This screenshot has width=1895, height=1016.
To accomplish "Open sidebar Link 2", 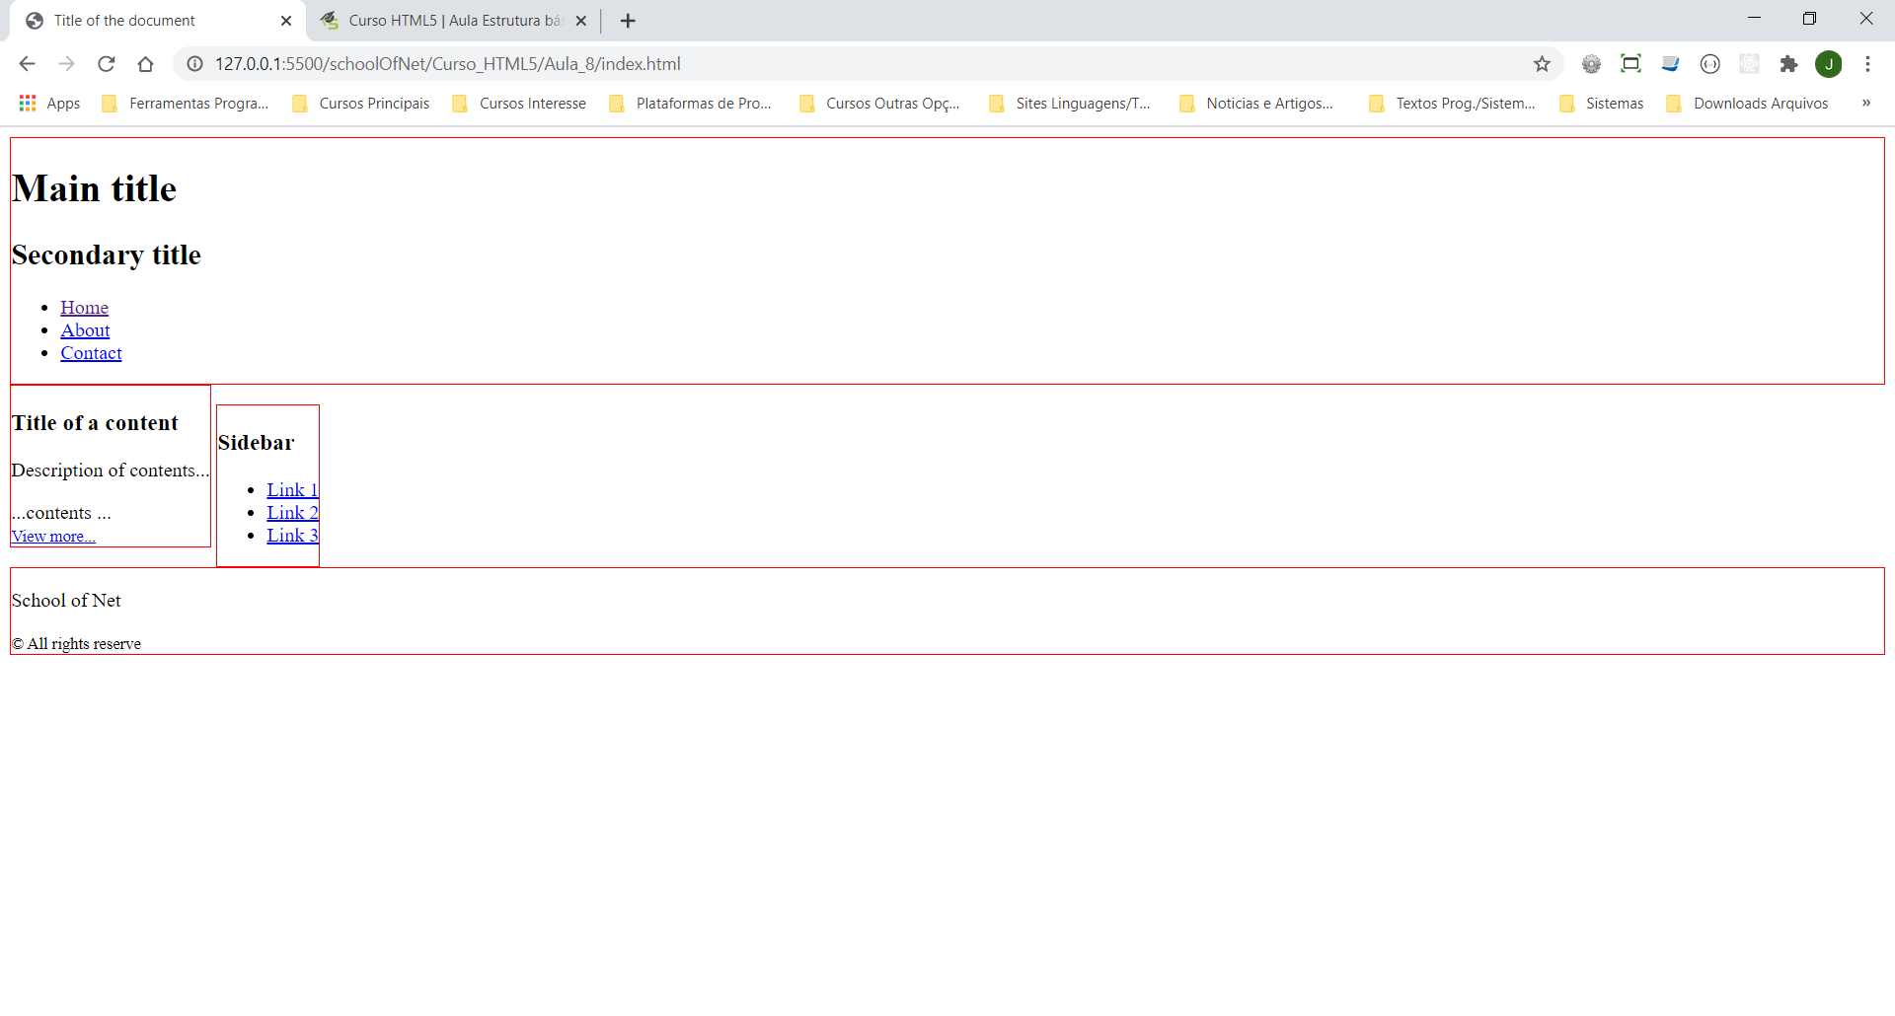I will click(x=292, y=513).
